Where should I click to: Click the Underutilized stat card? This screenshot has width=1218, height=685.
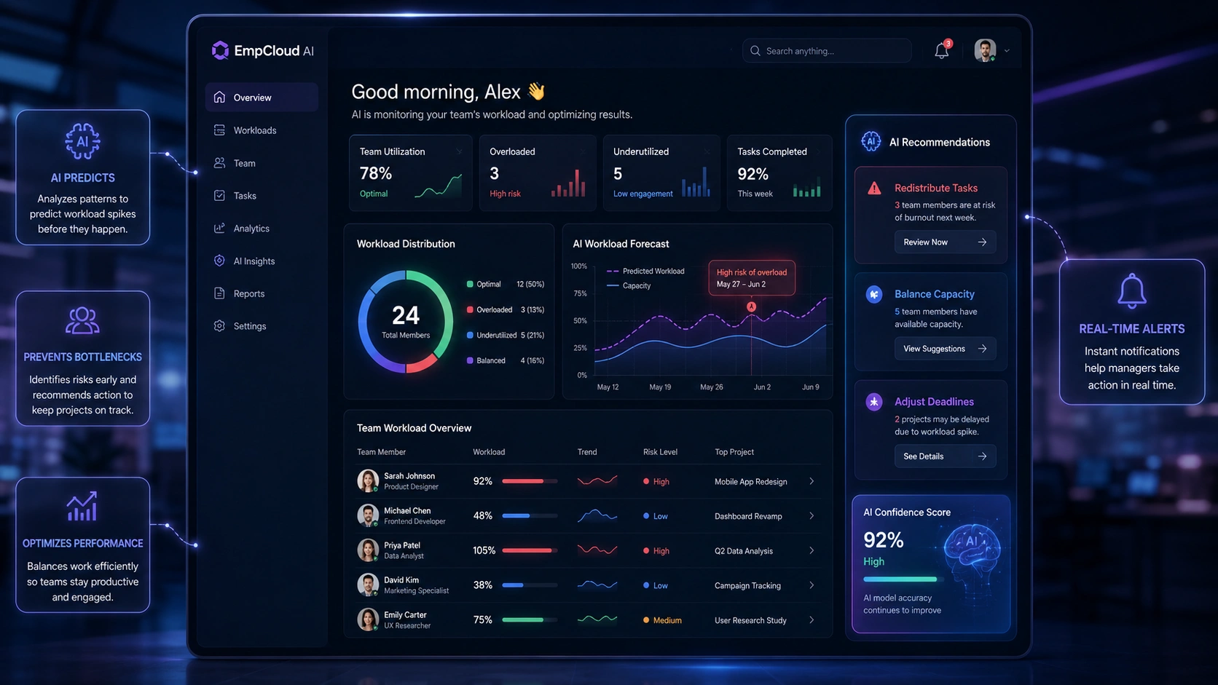(661, 173)
